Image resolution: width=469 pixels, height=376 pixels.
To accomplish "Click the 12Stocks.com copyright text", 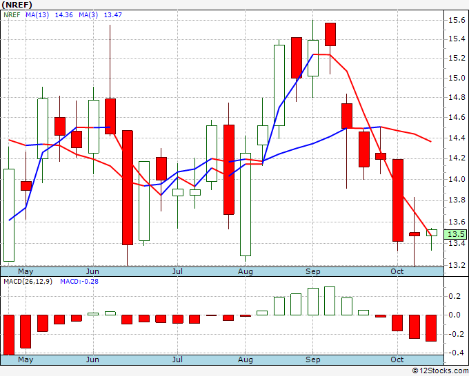I will [x=440, y=371].
